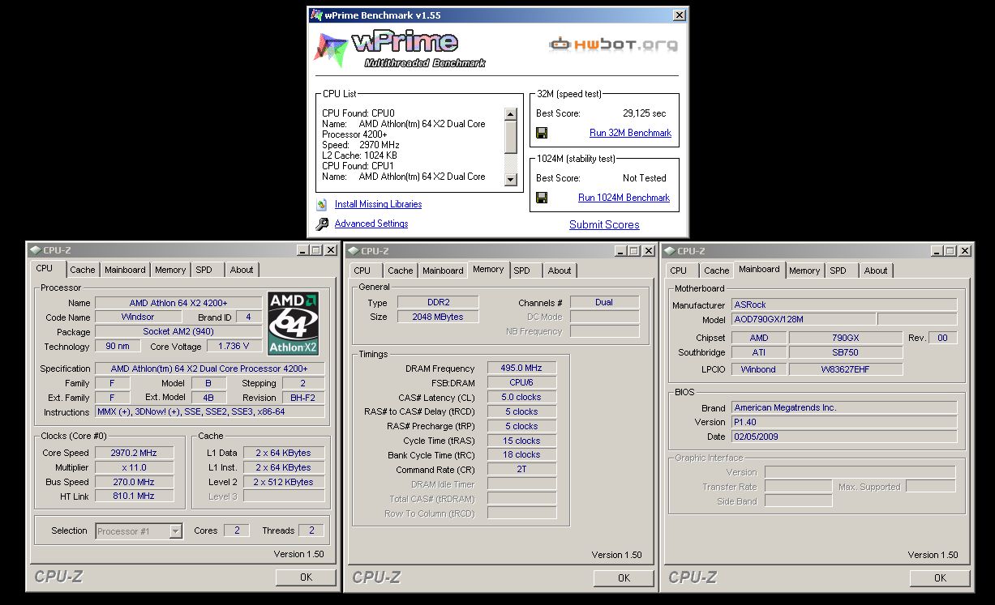Screen dimensions: 995x605
Task: Open Advanced Settings in wPrime
Action: point(371,224)
